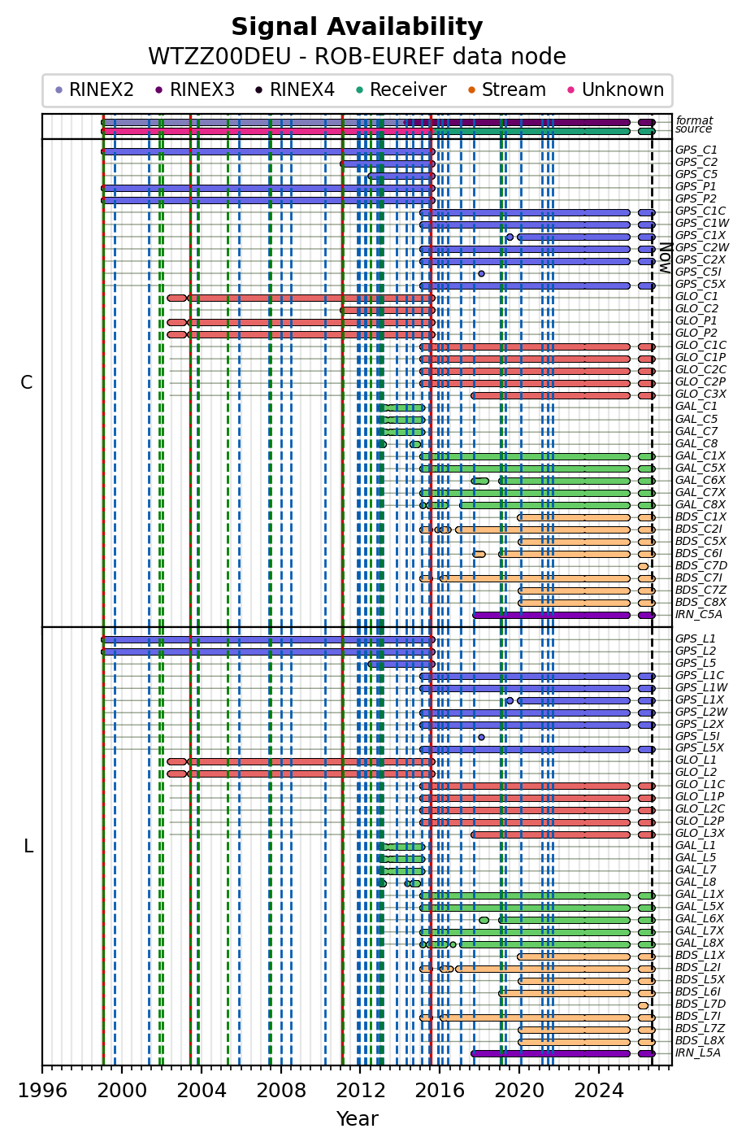The image size is (746, 1146).
Task: Click the 2008 axis tick label
Action: tap(281, 1090)
